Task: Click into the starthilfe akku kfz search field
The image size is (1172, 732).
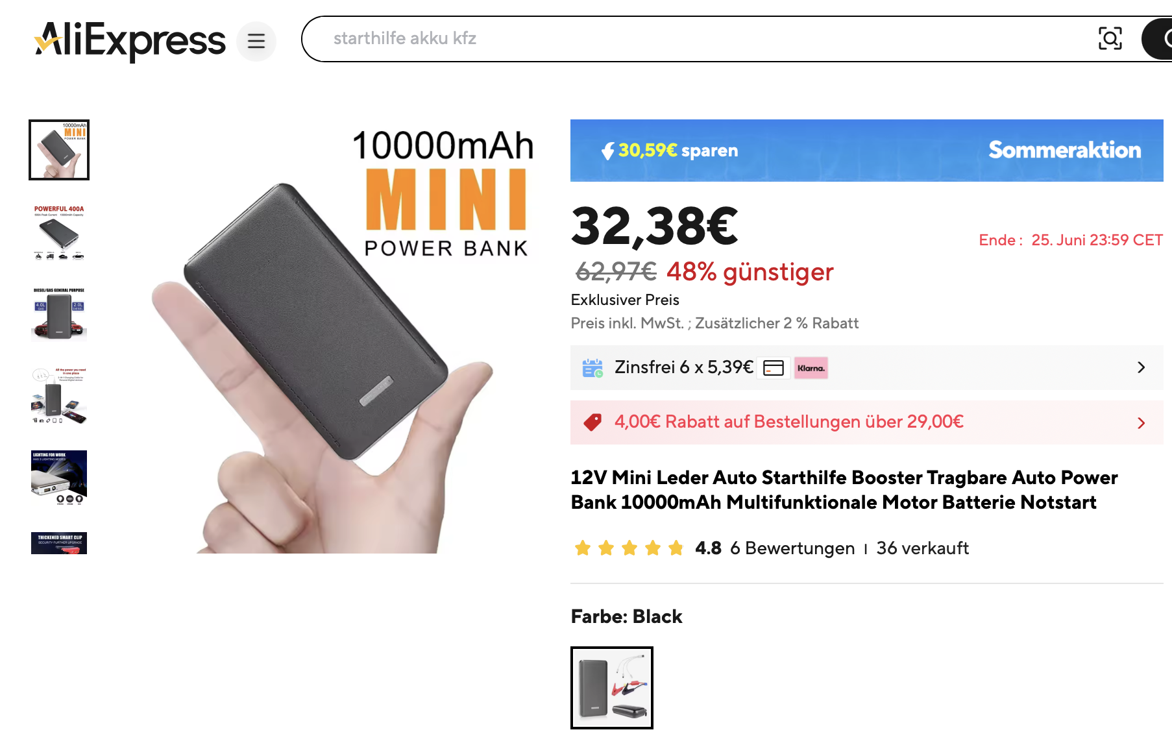Action: tap(701, 39)
